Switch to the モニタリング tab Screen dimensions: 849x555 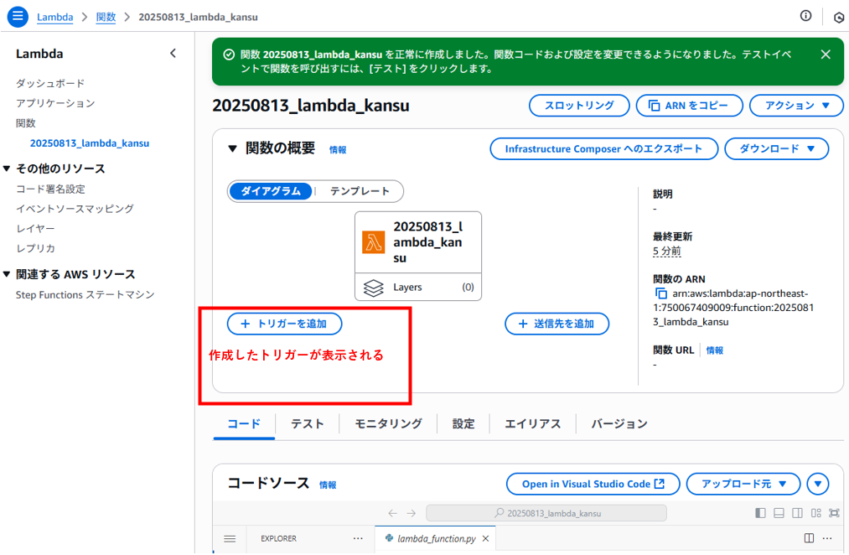point(388,424)
